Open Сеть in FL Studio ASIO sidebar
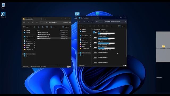 [26, 56]
